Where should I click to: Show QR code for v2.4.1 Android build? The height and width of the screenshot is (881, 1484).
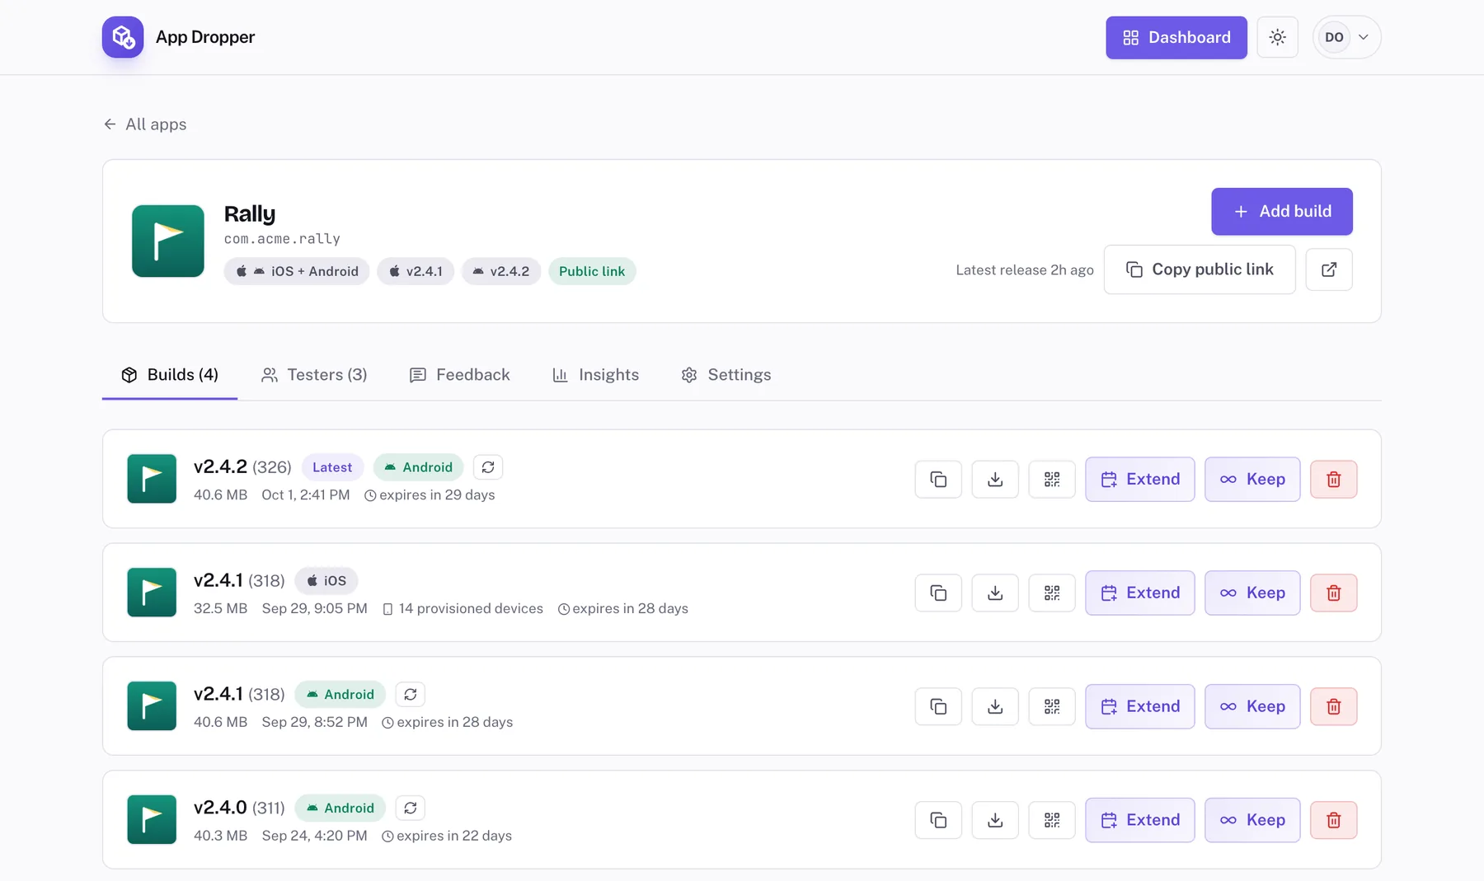click(x=1052, y=706)
